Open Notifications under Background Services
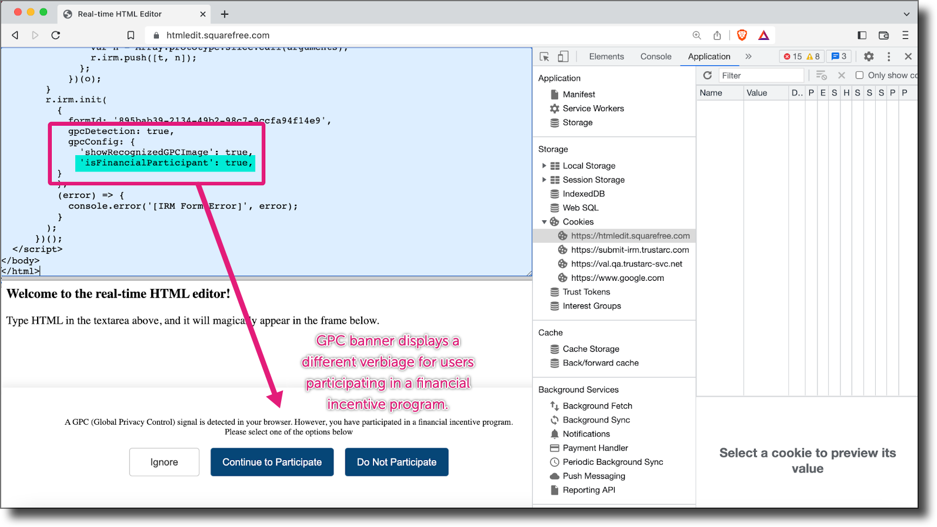937x527 pixels. click(x=586, y=434)
